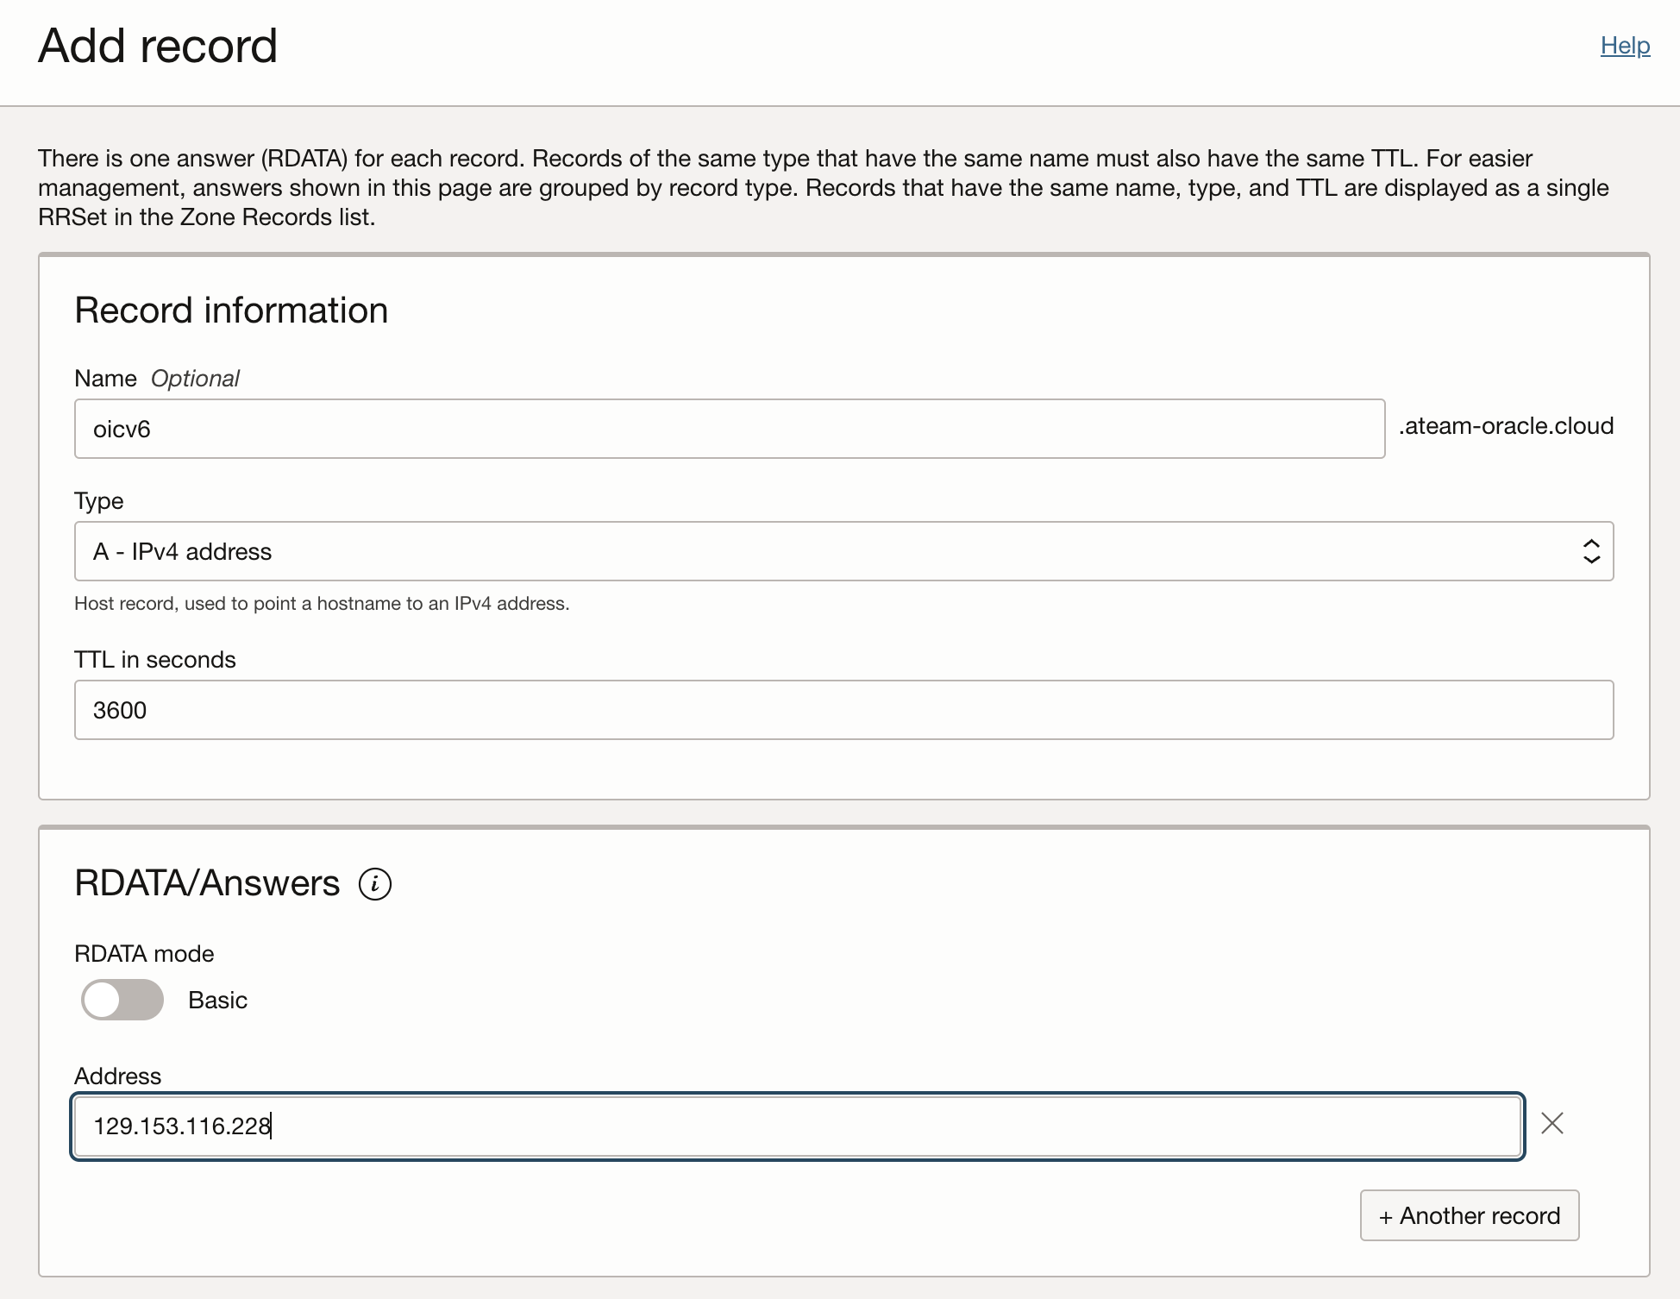
Task: Click the up-down chevron arrows on the Type select
Action: [1591, 551]
